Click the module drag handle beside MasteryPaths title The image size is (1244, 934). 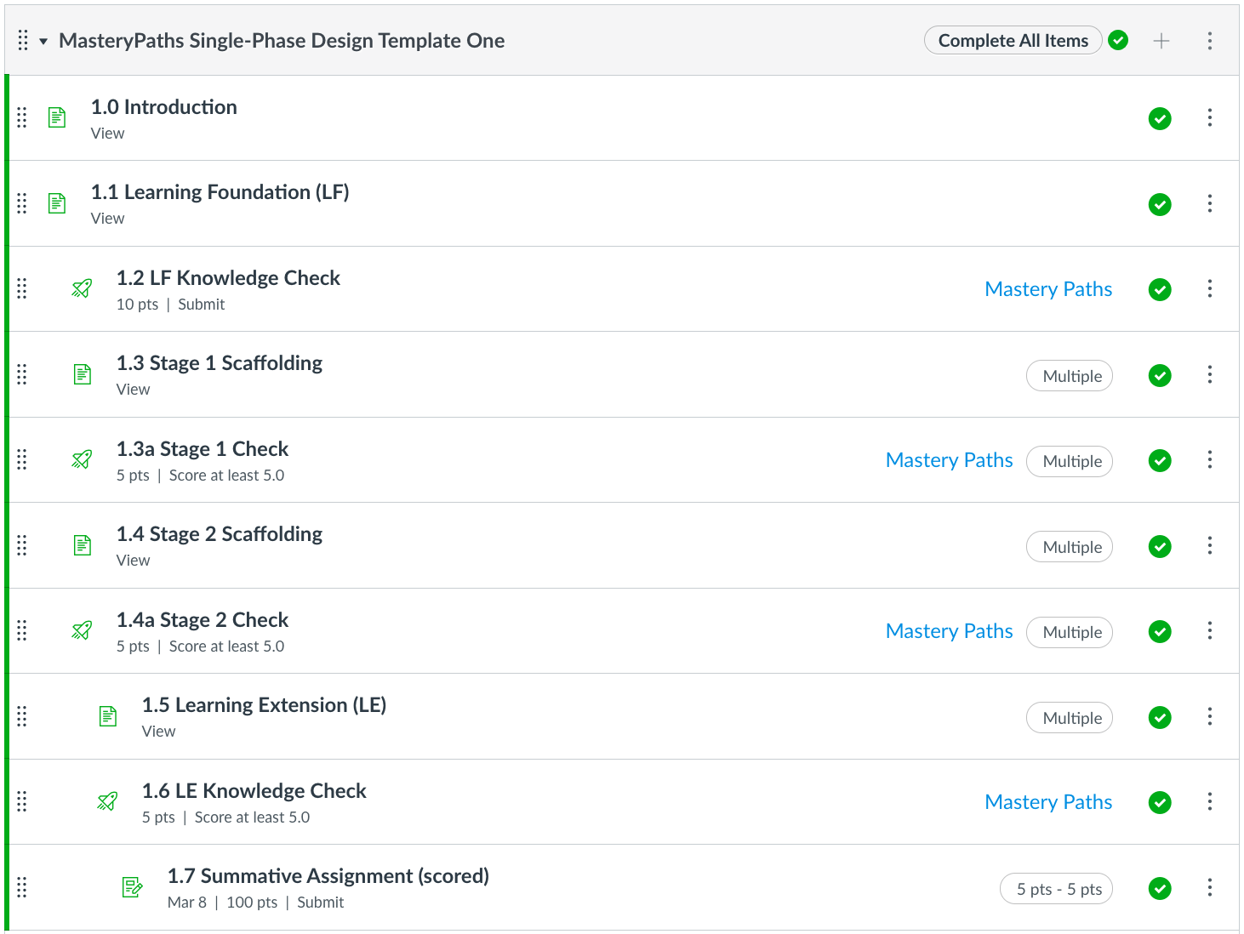23,40
